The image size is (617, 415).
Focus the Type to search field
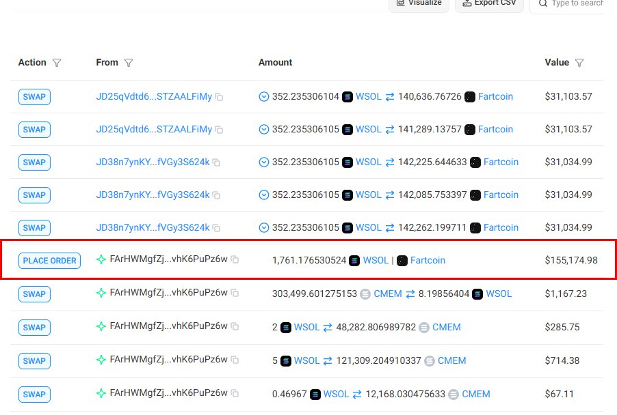tap(575, 3)
